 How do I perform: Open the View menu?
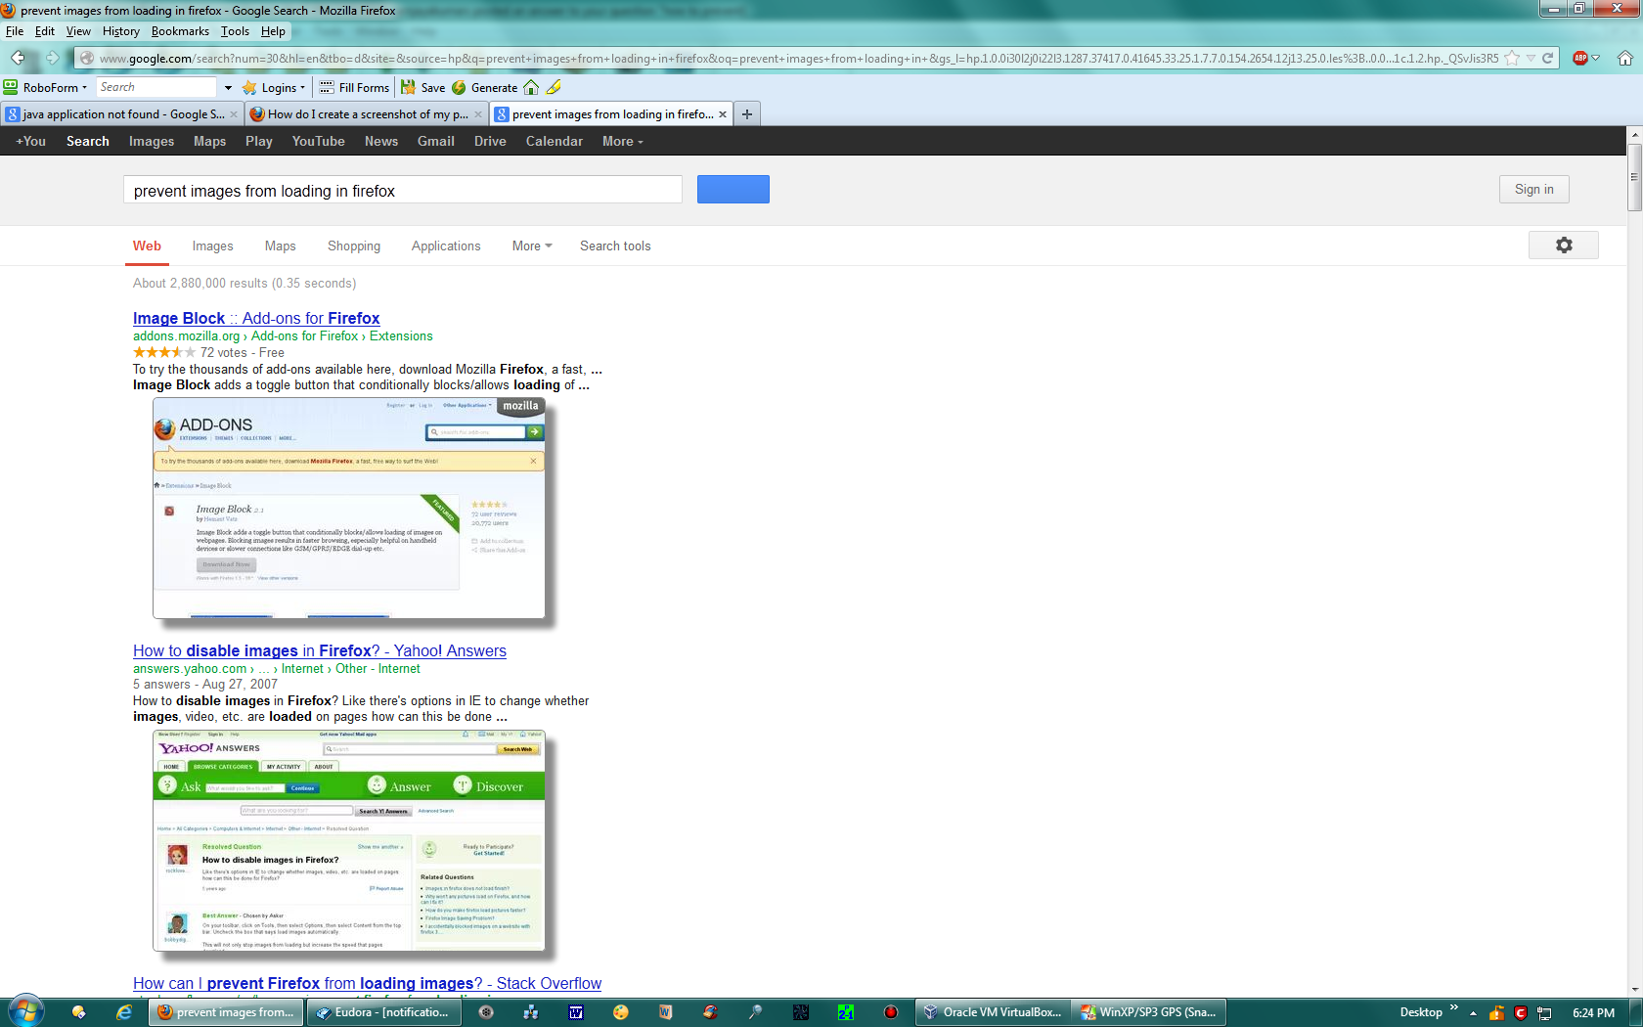tap(78, 31)
